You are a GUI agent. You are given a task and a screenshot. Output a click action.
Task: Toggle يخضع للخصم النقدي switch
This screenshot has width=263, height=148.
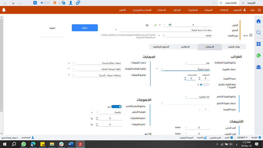click(116, 107)
